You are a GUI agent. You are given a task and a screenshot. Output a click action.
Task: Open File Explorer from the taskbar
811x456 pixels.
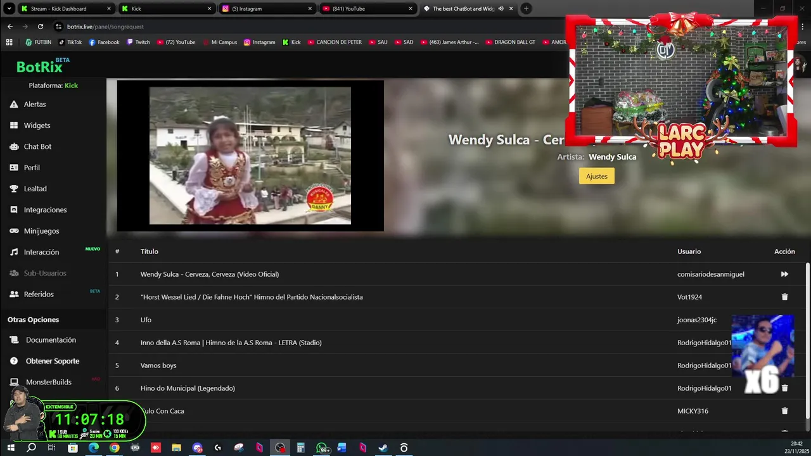point(176,448)
